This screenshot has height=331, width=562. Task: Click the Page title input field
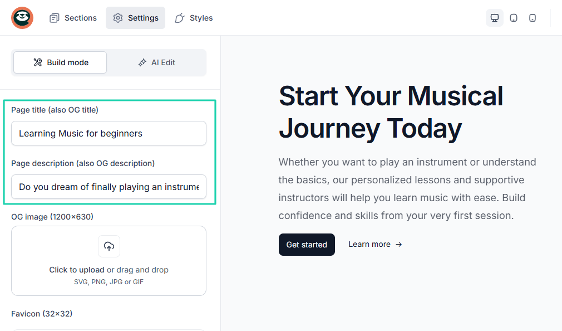point(109,133)
